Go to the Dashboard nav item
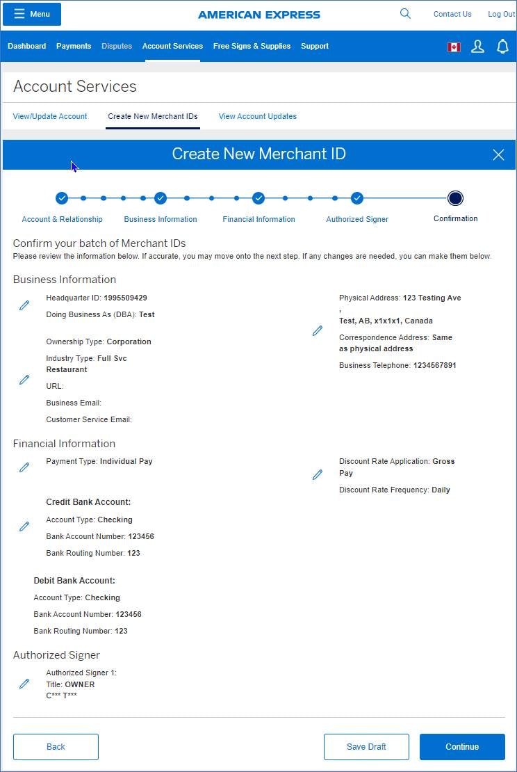Screen dimensions: 517x772 (27, 47)
